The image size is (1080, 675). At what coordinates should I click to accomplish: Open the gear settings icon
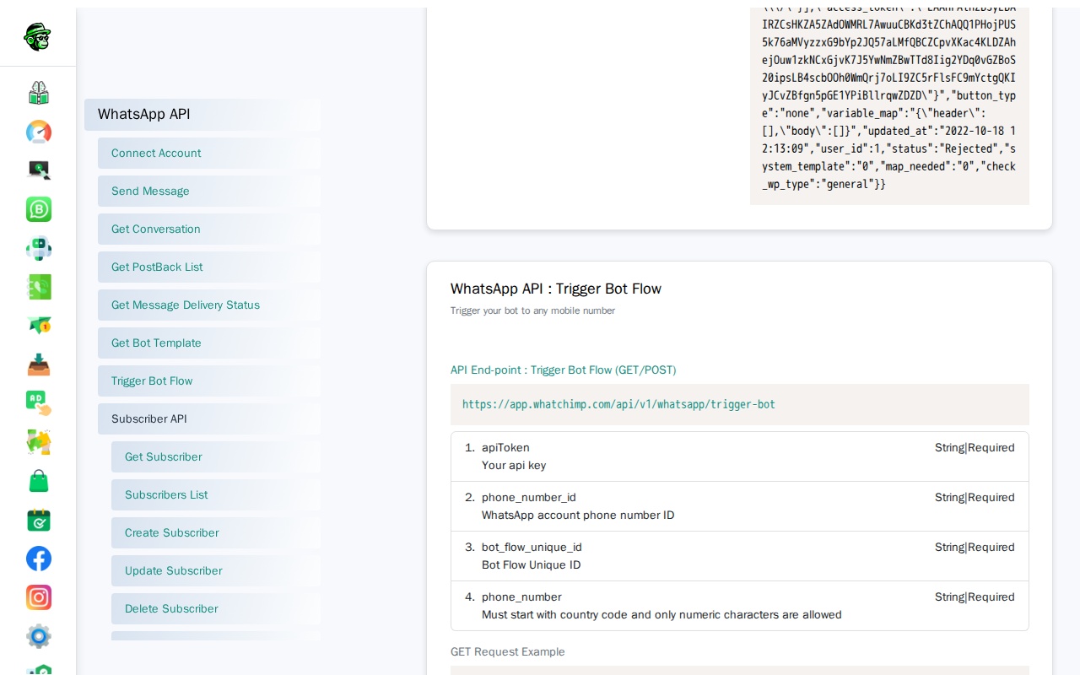coord(39,636)
